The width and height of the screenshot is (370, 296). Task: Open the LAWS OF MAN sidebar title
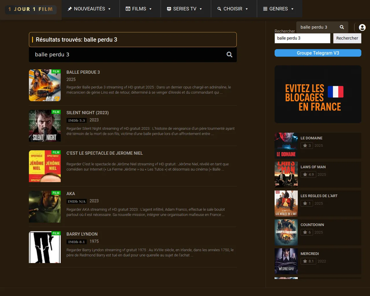313,167
